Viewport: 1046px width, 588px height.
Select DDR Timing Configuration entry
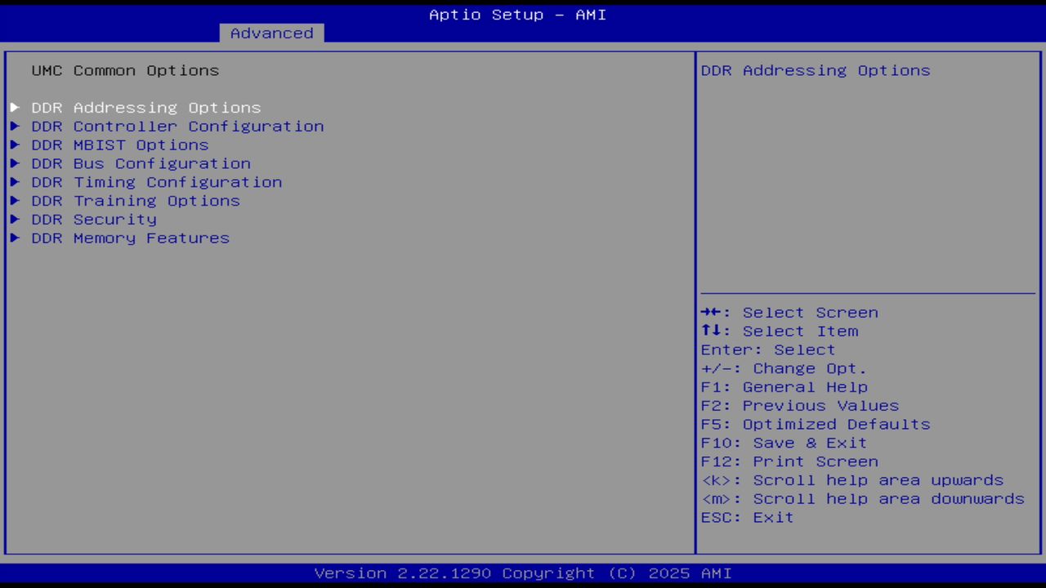coord(156,181)
